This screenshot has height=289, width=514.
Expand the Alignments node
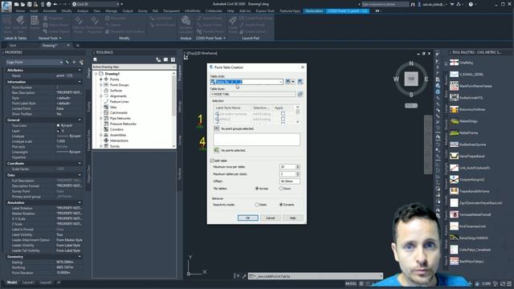(x=101, y=96)
